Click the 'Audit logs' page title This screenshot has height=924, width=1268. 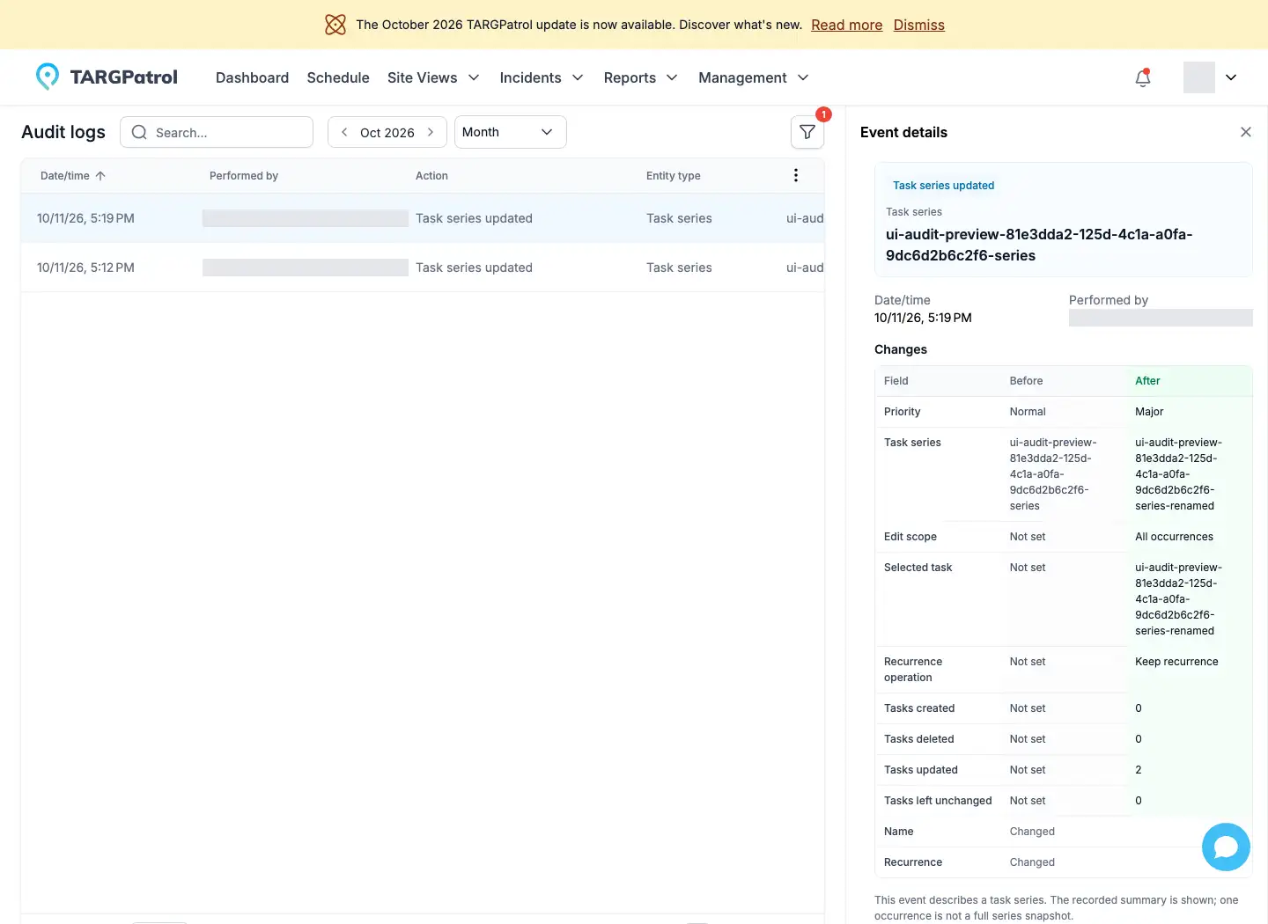pyautogui.click(x=63, y=132)
